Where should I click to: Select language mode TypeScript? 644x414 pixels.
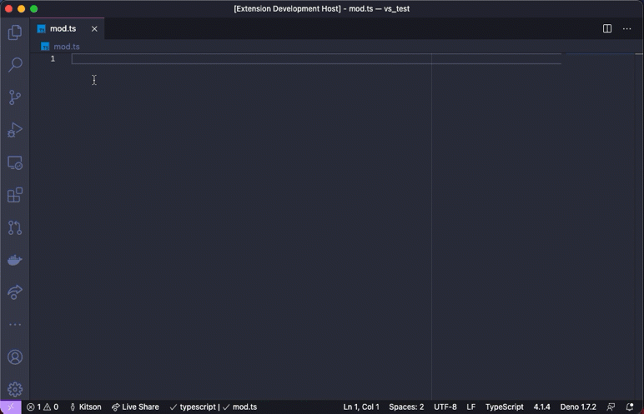tap(505, 407)
